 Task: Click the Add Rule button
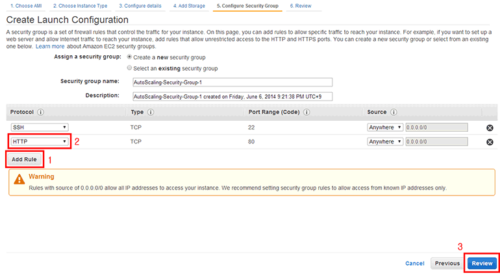pyautogui.click(x=25, y=159)
